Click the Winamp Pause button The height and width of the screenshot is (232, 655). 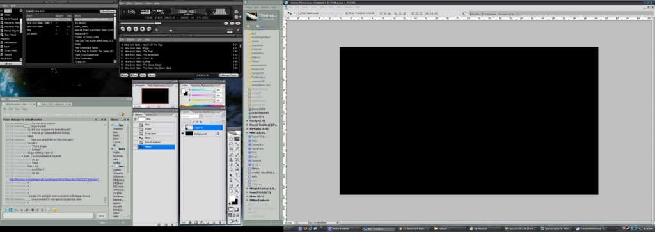[x=136, y=29]
